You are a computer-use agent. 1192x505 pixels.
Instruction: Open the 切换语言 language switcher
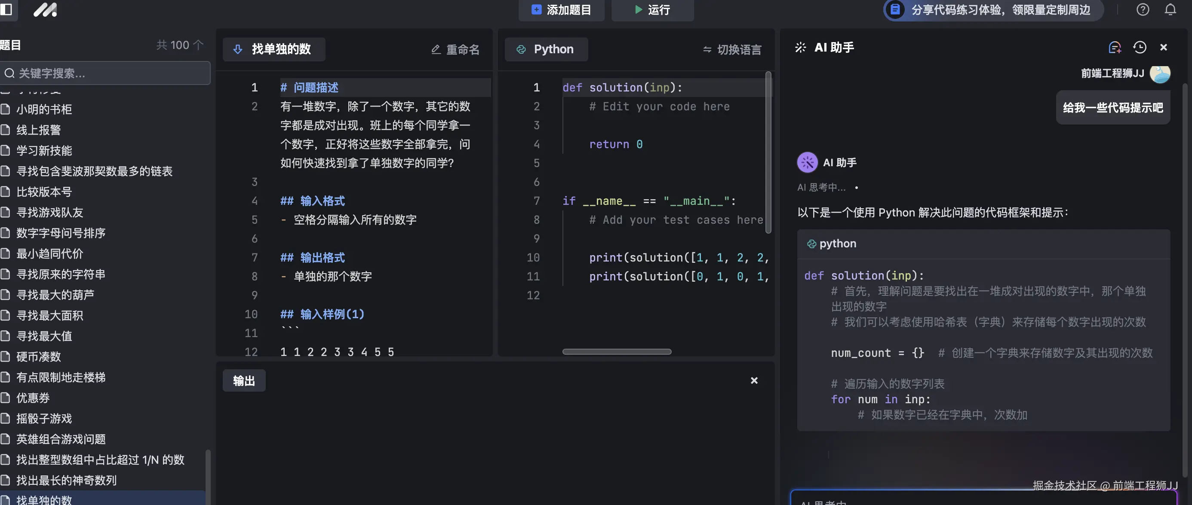pyautogui.click(x=731, y=49)
